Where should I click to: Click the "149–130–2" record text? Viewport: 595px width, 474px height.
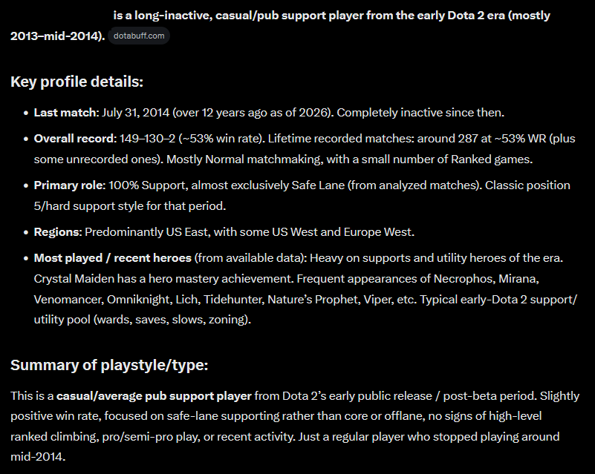pyautogui.click(x=148, y=139)
